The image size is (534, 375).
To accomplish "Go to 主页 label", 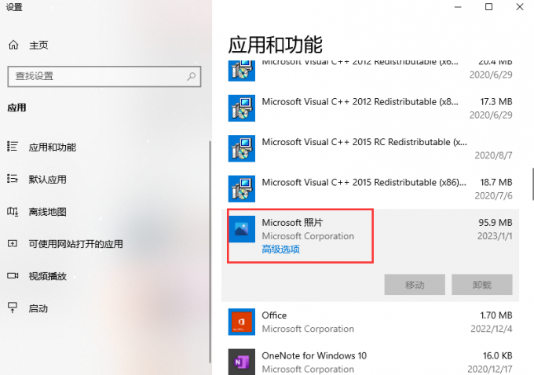I will 38,45.
